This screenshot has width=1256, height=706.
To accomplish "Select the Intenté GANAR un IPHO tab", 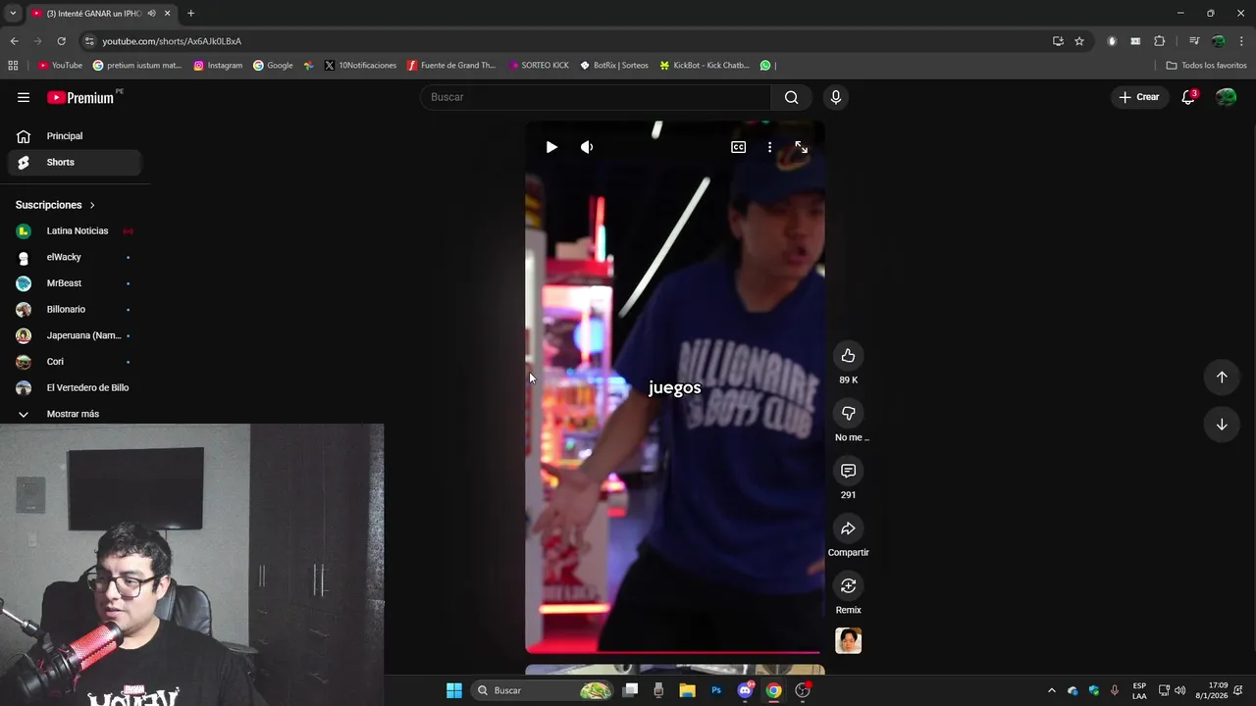I will point(92,14).
